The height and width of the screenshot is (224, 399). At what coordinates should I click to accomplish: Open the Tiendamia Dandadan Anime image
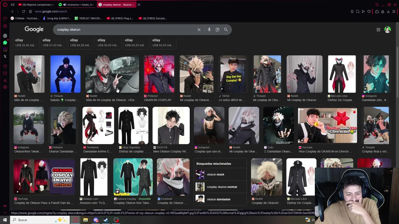[x=98, y=125]
